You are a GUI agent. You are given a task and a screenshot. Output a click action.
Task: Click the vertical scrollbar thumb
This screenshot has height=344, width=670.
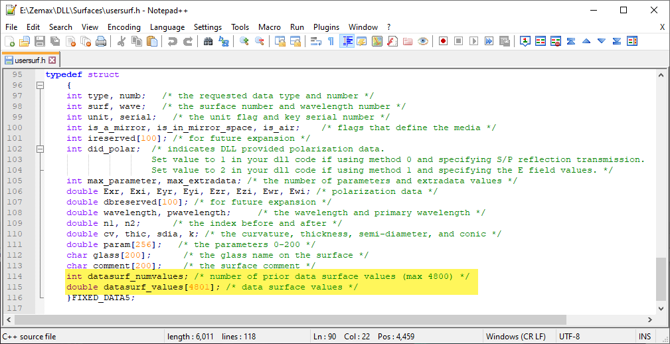click(661, 280)
